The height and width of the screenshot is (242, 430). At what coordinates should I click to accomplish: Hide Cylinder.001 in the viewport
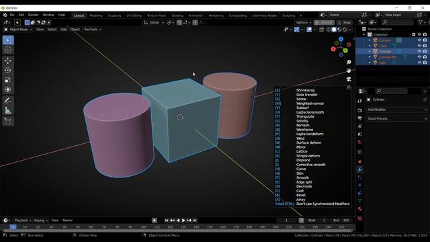(x=419, y=56)
